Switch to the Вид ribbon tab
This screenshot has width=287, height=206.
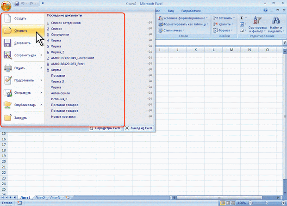pyautogui.click(x=171, y=11)
